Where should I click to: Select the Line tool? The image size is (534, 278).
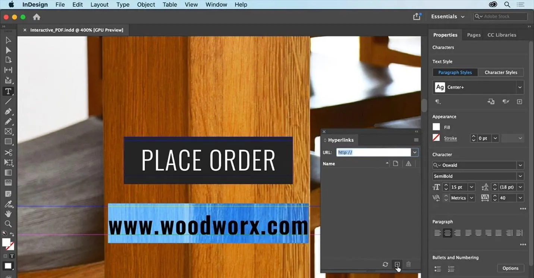pyautogui.click(x=8, y=101)
